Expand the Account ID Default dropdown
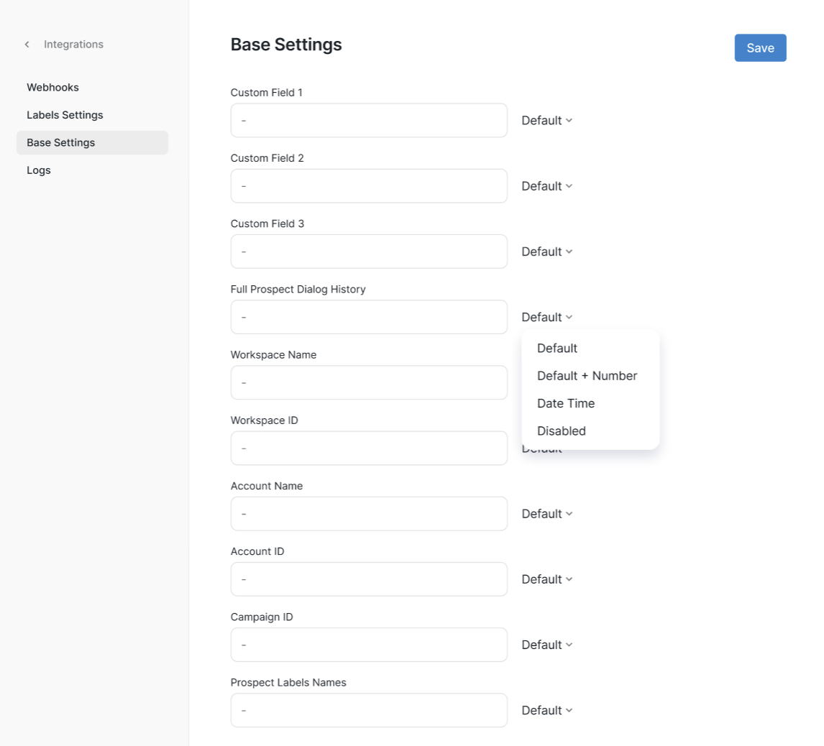The width and height of the screenshot is (824, 746). pyautogui.click(x=546, y=579)
